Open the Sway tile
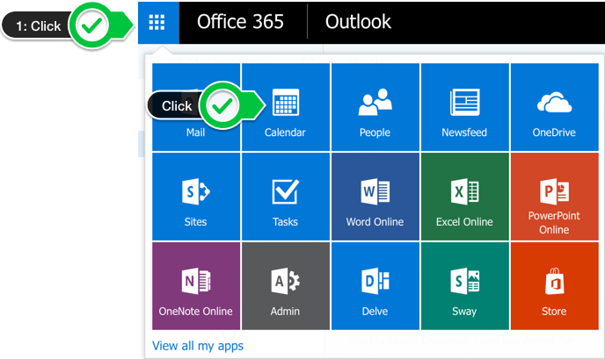605x359 pixels. point(464,286)
